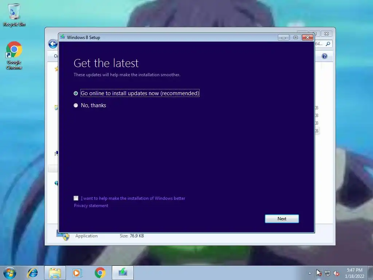Minimize the Windows 8 Setup window
373x280 pixels.
(x=283, y=38)
